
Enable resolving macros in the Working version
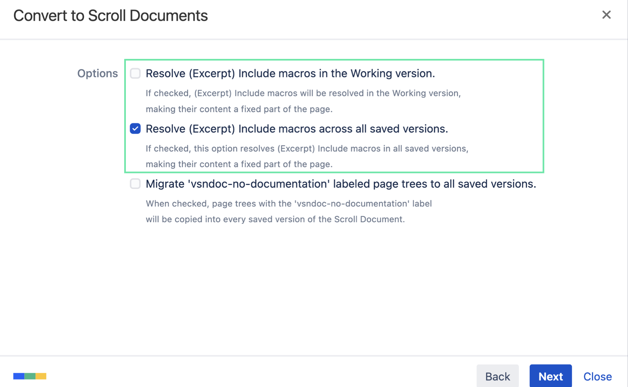point(135,73)
